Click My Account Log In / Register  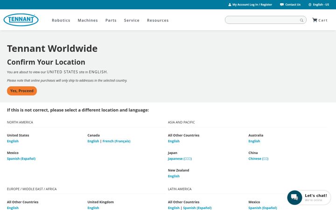point(252,5)
